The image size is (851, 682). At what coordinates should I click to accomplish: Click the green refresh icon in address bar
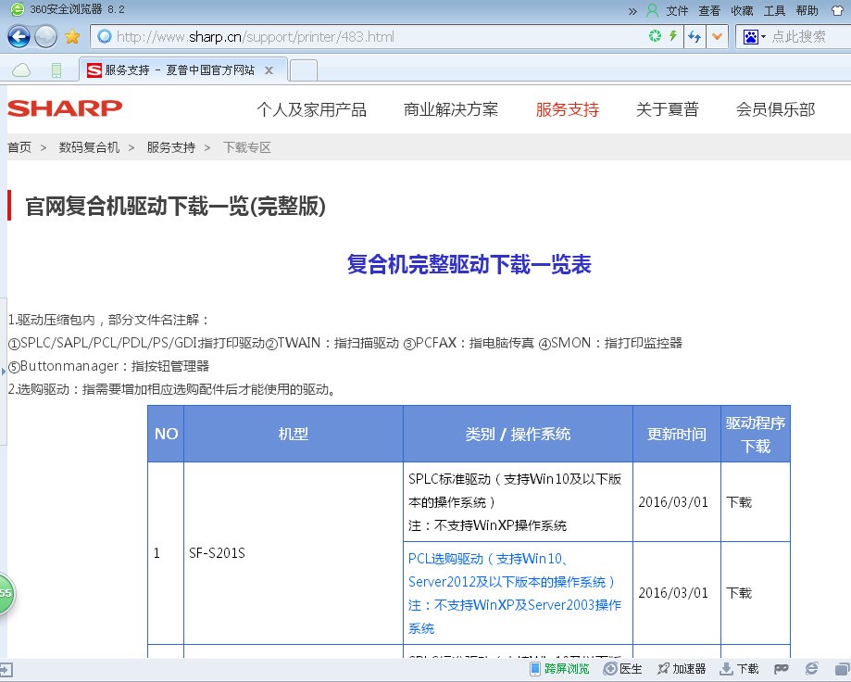tap(655, 36)
